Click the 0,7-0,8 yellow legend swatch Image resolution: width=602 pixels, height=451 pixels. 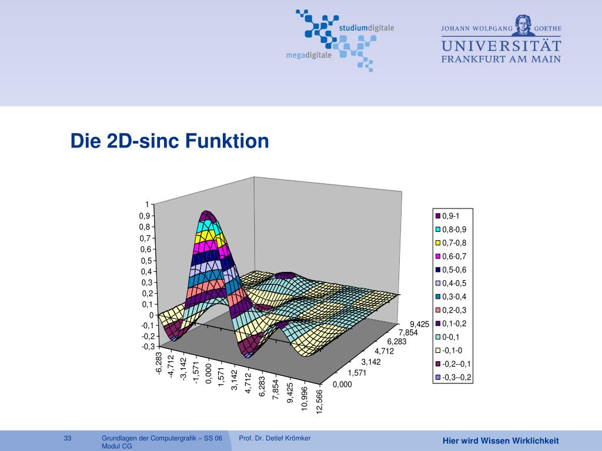pos(437,243)
